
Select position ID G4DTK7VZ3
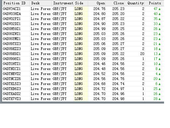pos(12,99)
